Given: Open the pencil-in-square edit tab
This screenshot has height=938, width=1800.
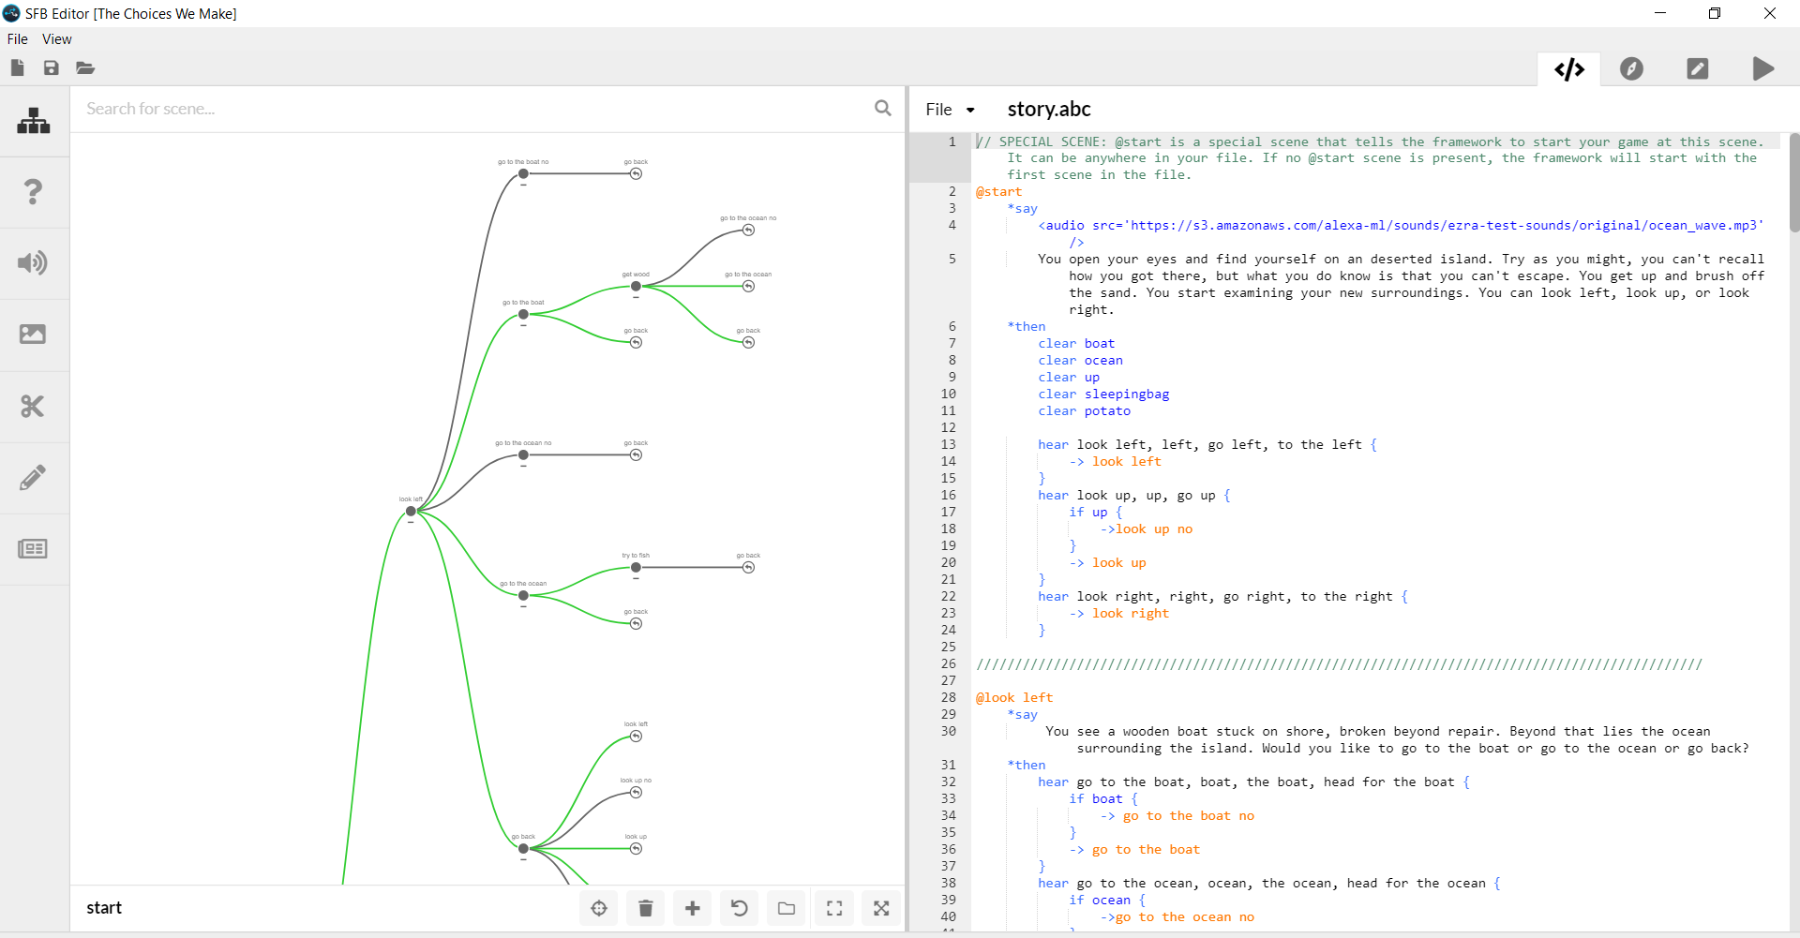Looking at the screenshot, I should click(1698, 68).
